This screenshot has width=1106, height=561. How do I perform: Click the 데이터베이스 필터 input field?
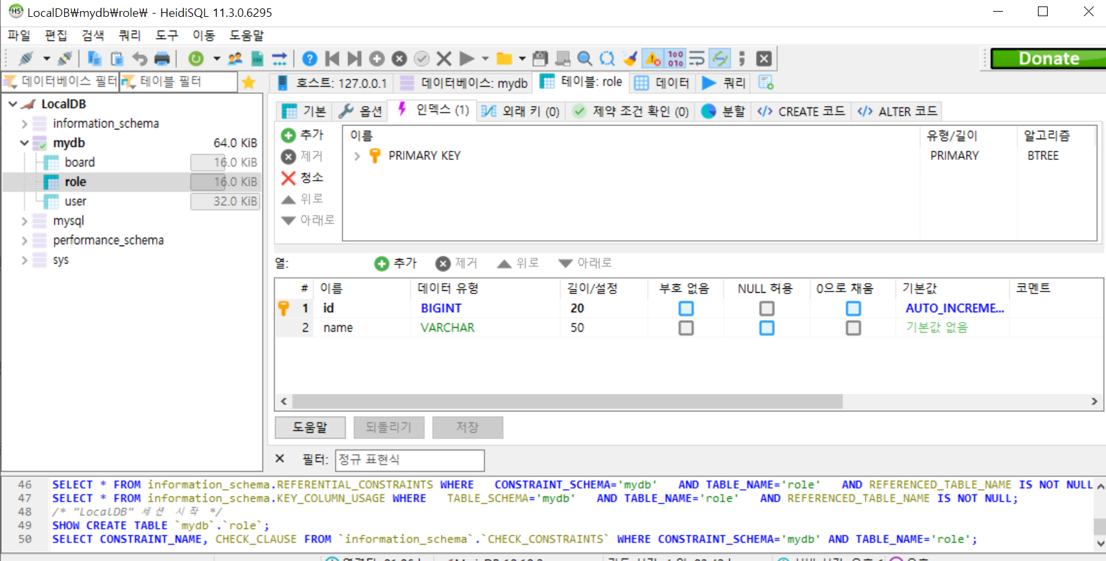[x=61, y=82]
